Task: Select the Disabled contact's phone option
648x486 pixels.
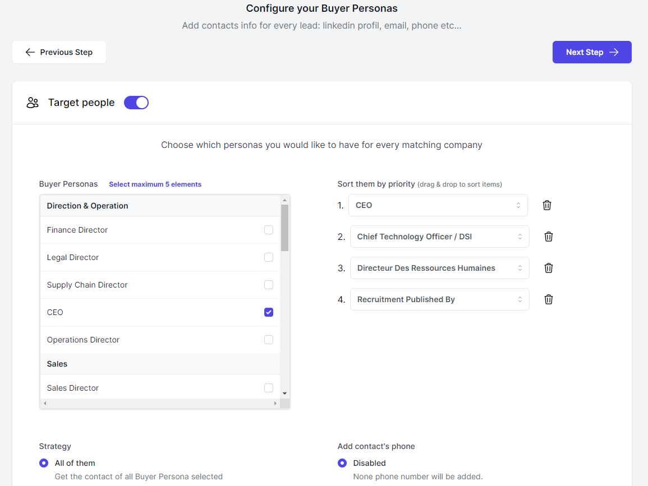Action: point(342,463)
